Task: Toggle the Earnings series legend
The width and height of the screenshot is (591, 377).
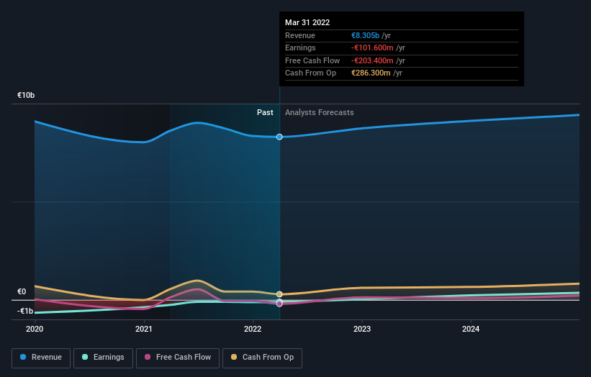Action: [x=103, y=358]
